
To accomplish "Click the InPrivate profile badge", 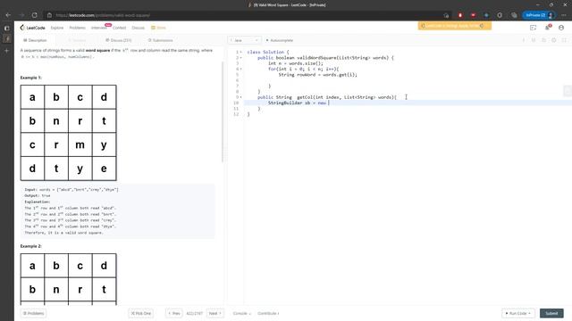I will click(x=539, y=15).
